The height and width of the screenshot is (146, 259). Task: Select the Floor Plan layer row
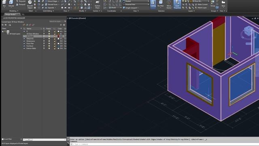click(45, 43)
